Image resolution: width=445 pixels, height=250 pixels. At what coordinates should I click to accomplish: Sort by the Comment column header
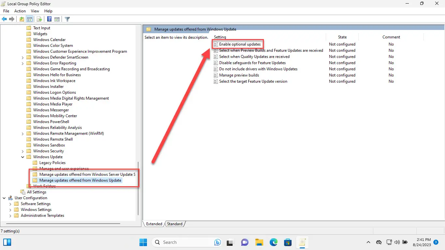click(x=391, y=37)
